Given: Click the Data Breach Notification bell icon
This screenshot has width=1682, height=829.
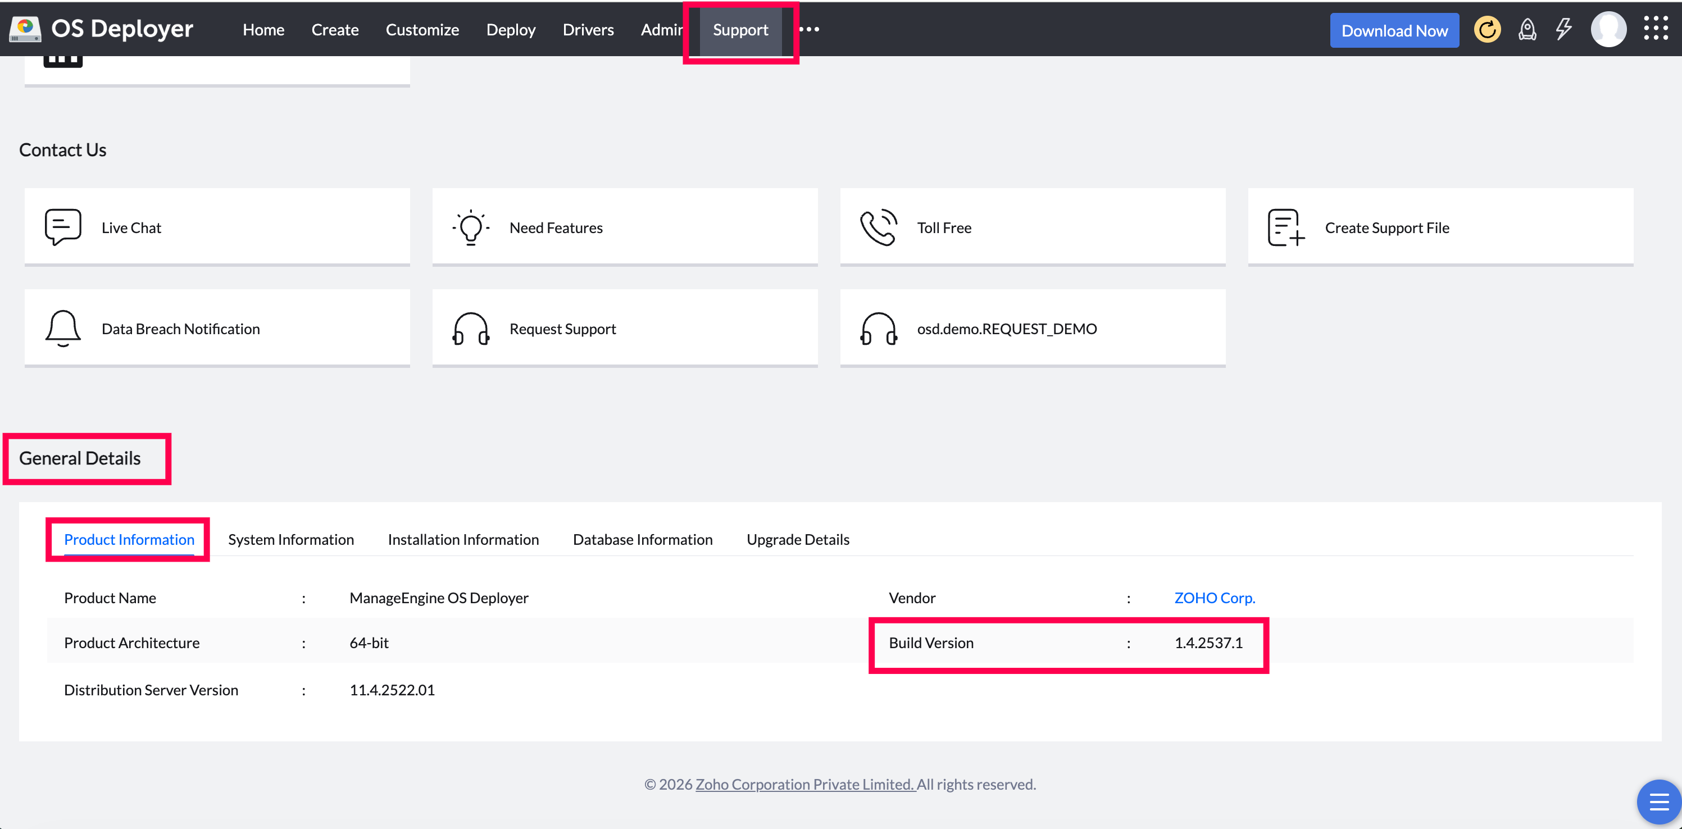Looking at the screenshot, I should click(x=63, y=329).
